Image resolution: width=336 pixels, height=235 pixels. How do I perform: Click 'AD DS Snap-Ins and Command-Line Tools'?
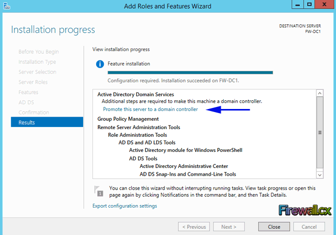point(188,174)
